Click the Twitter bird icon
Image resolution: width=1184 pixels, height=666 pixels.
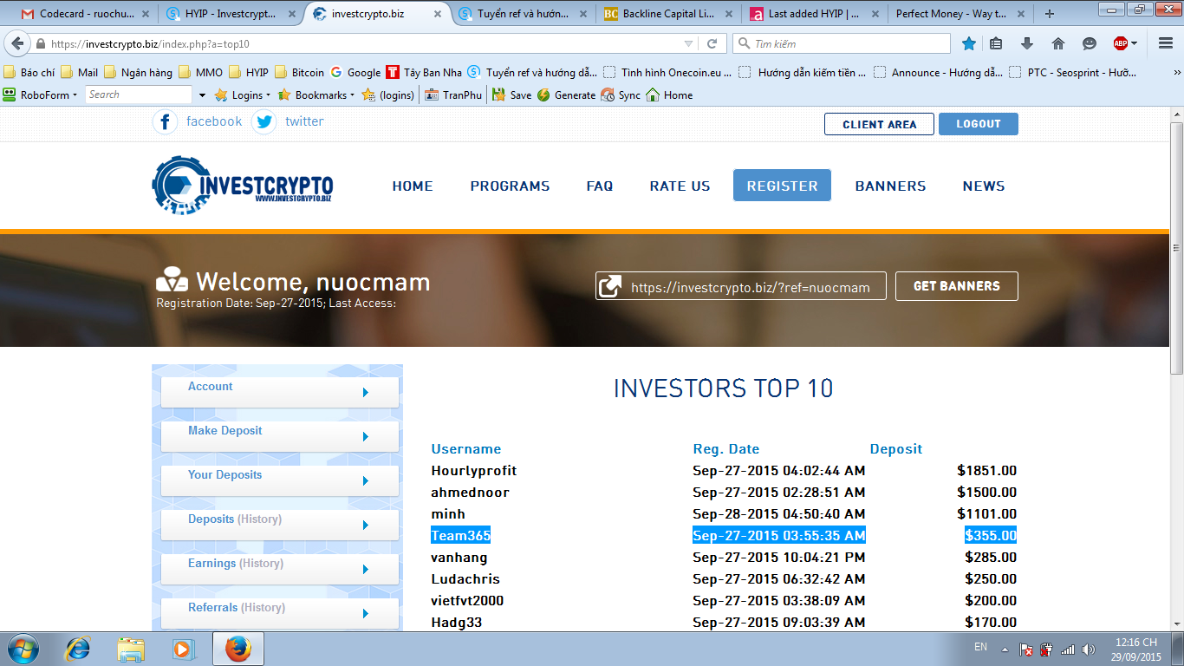(x=264, y=122)
